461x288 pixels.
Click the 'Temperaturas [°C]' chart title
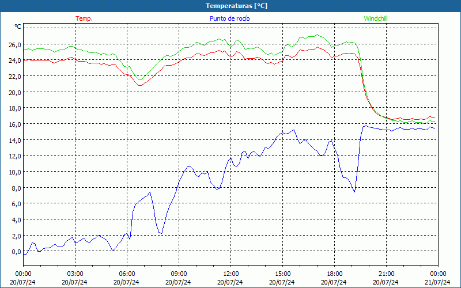[236, 6]
